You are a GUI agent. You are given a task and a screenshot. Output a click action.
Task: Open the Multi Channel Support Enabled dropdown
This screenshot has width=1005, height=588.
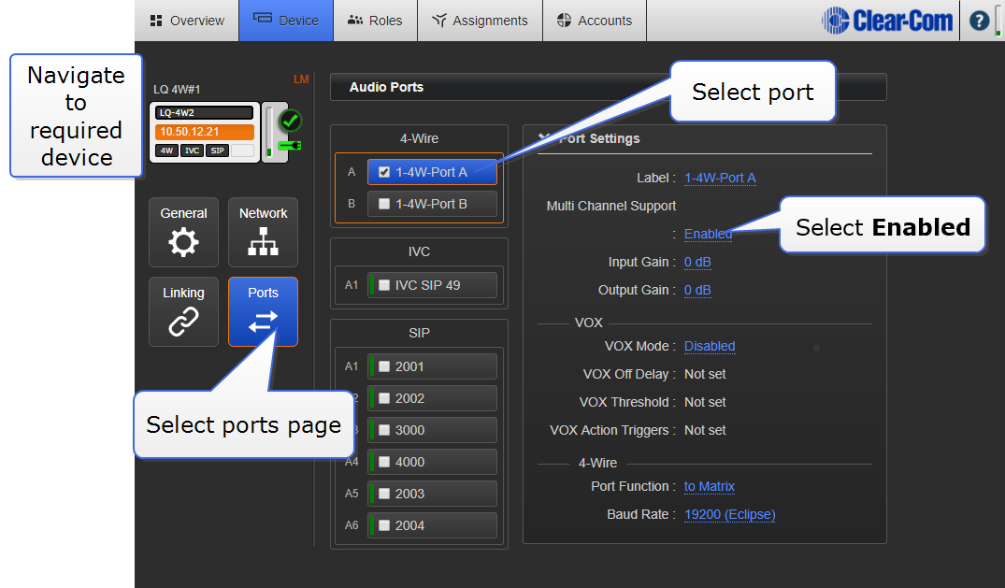pos(708,234)
